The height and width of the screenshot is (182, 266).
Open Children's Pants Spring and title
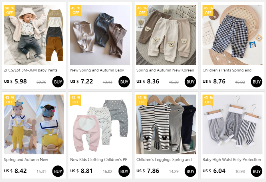point(227,70)
